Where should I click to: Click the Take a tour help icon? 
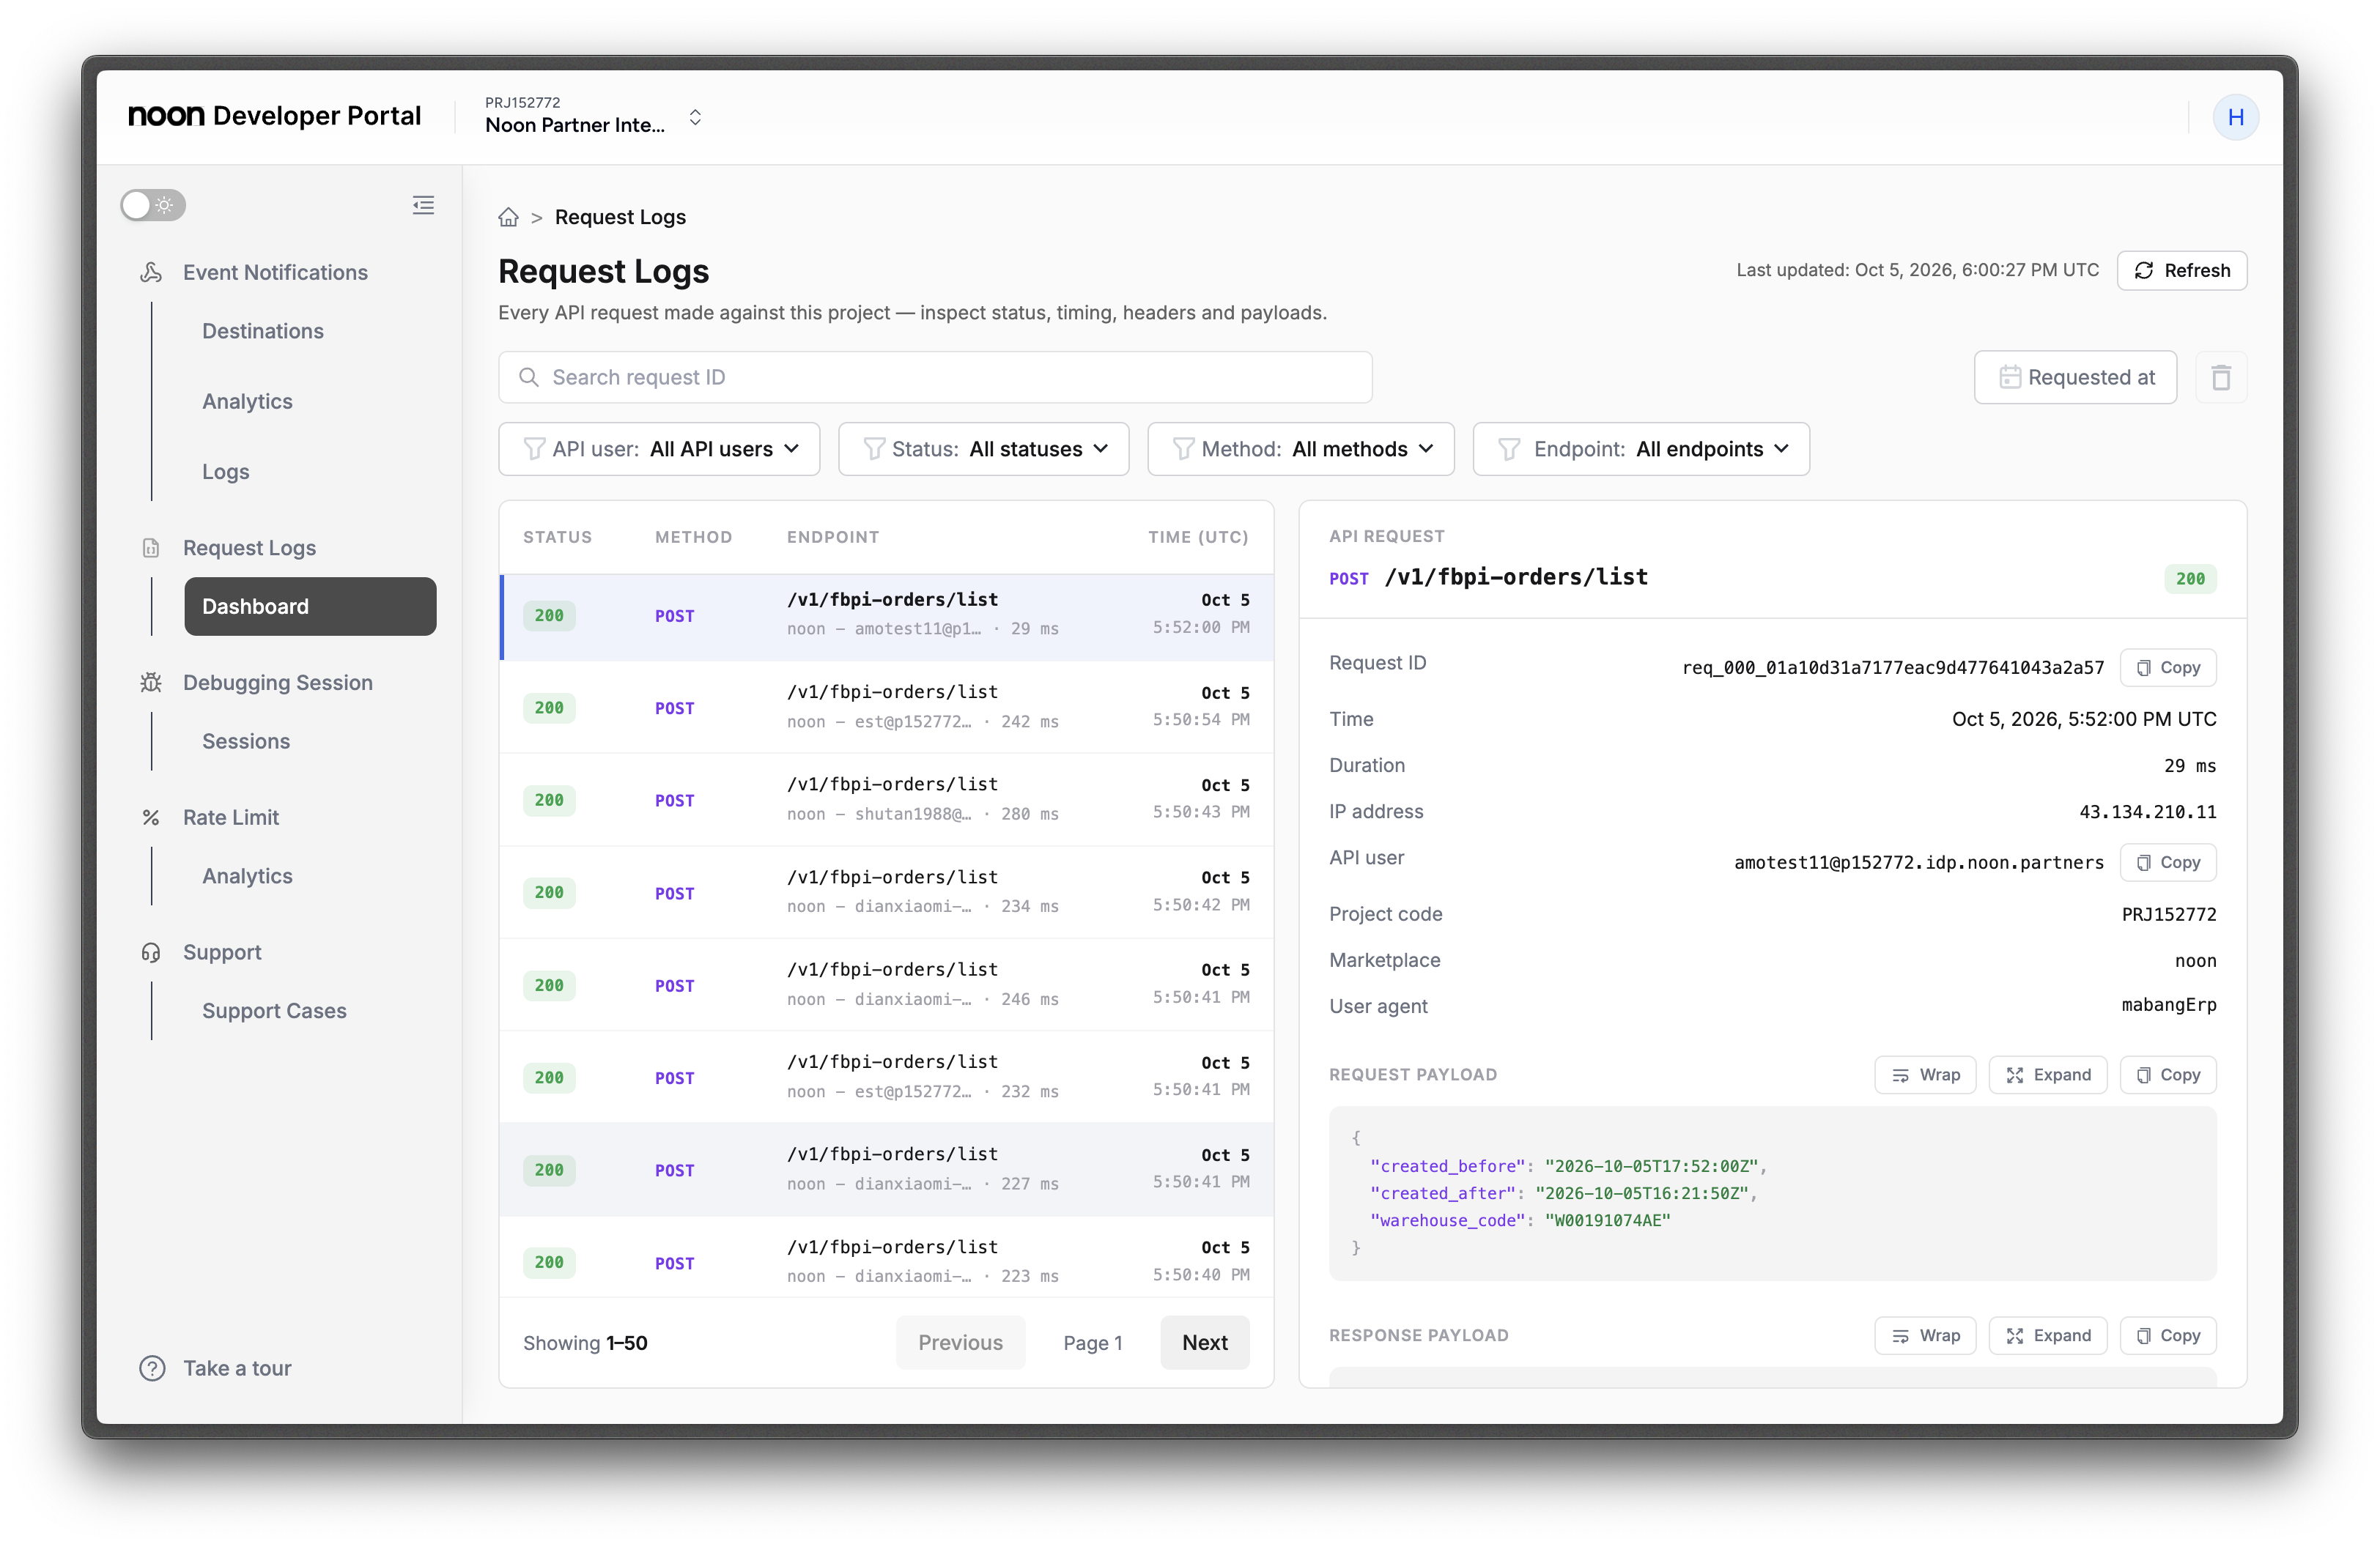point(152,1368)
